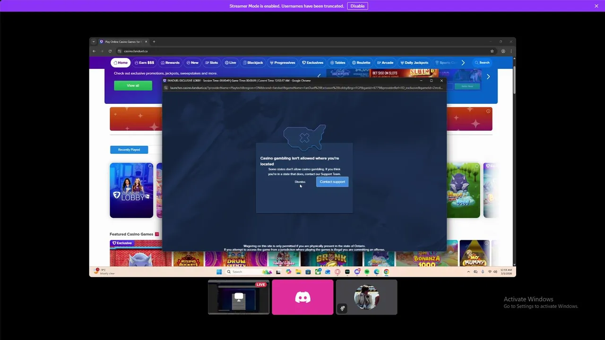Image resolution: width=605 pixels, height=340 pixels.
Task: Open the Earn $$$ category
Action: [145, 62]
